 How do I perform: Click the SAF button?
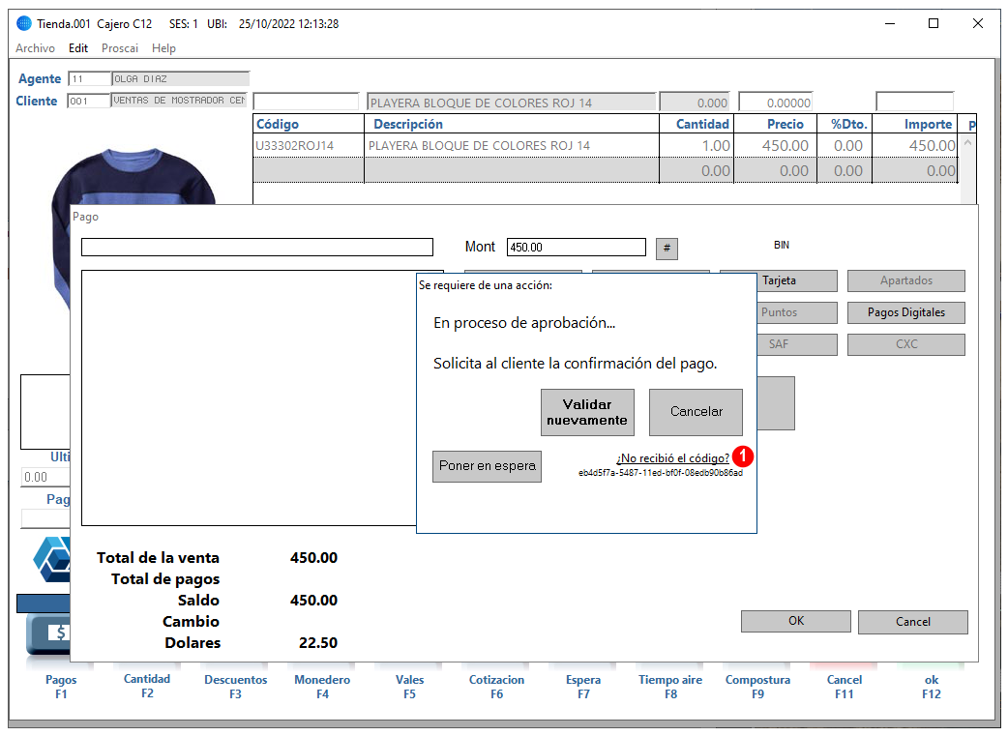pos(797,344)
